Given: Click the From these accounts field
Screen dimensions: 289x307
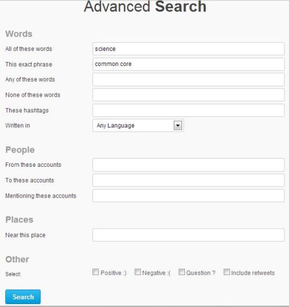Looking at the screenshot, I should (x=188, y=165).
